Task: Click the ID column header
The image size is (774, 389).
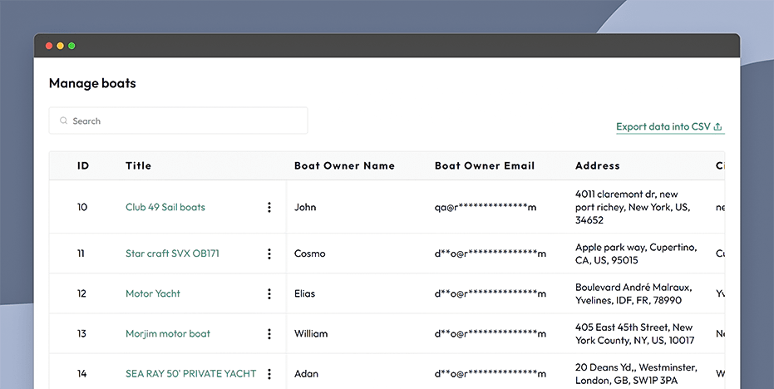Action: pyautogui.click(x=83, y=166)
